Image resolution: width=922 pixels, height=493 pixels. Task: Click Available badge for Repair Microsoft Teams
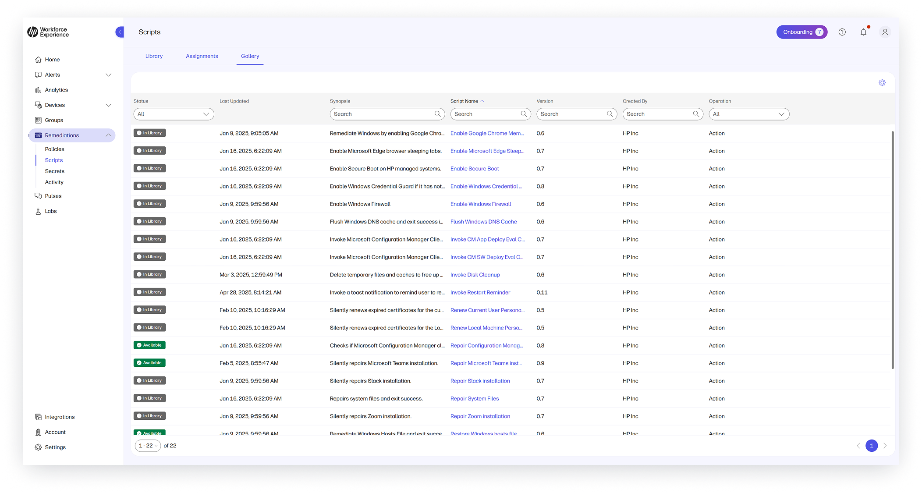(x=149, y=363)
